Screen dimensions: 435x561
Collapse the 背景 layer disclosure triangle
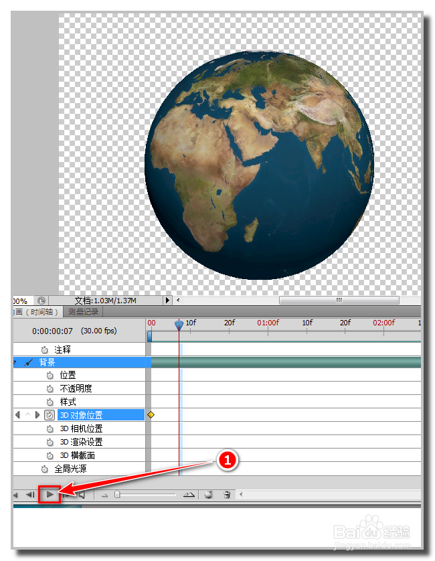pyautogui.click(x=15, y=362)
